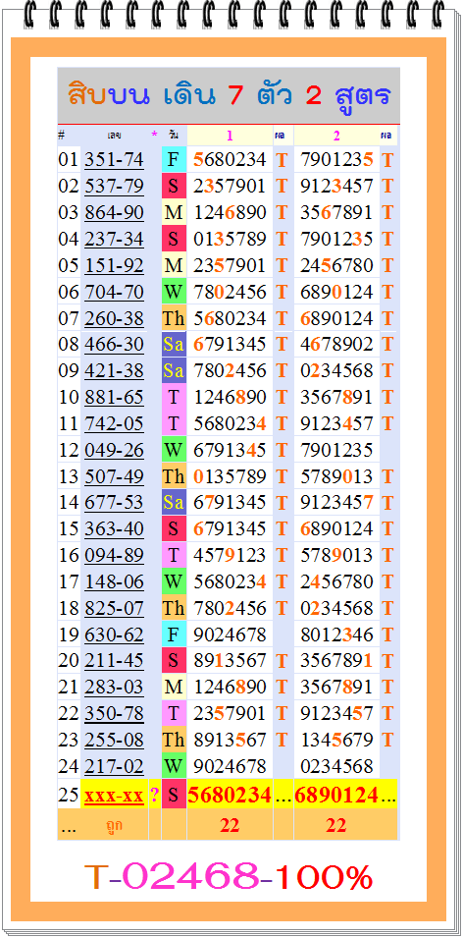Select the green W day cell in row 06
This screenshot has width=463, height=938.
[x=174, y=292]
